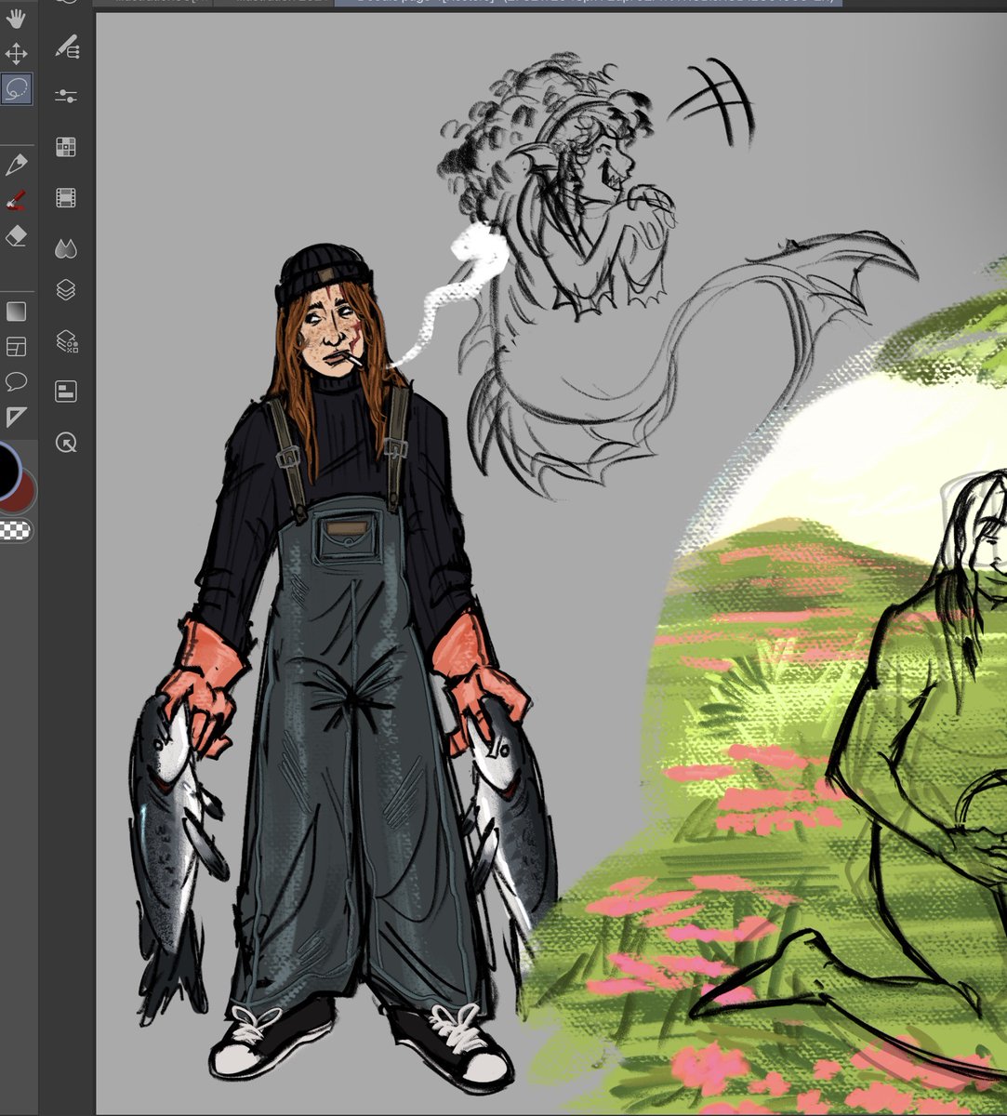Open the film strip animation palette

(x=66, y=197)
